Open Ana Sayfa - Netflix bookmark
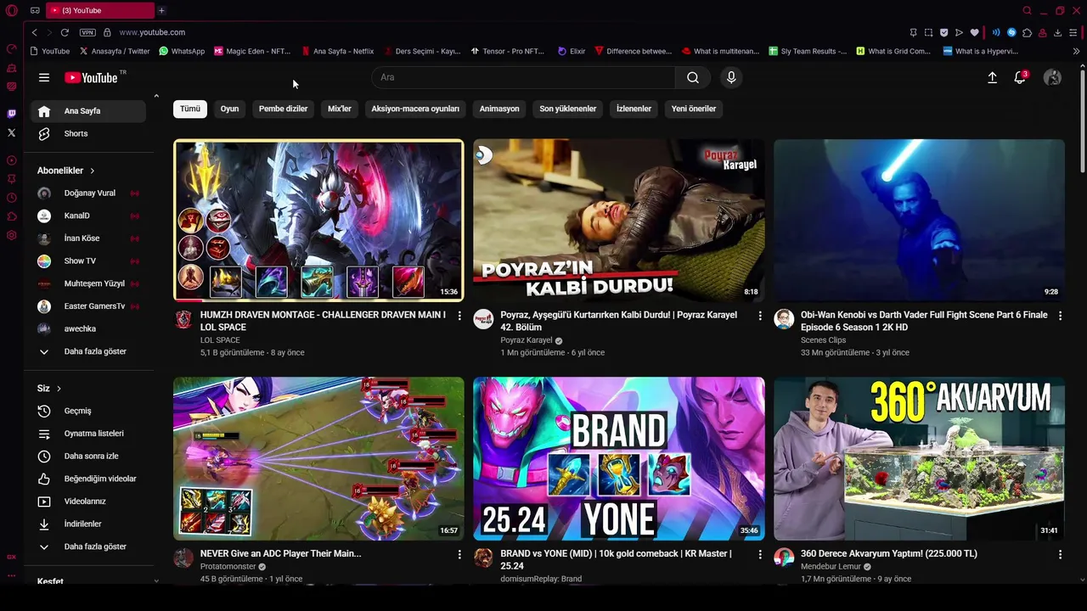 coord(337,51)
